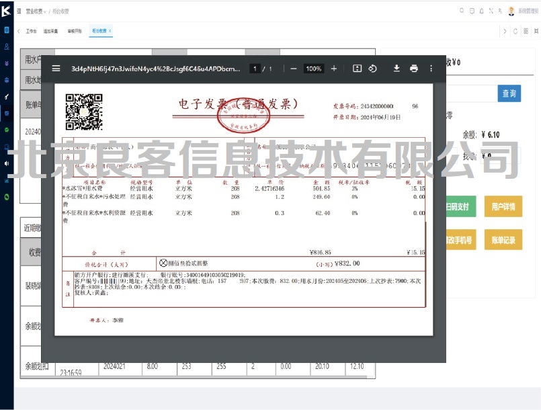Open more options in the PDF toolbar

431,69
